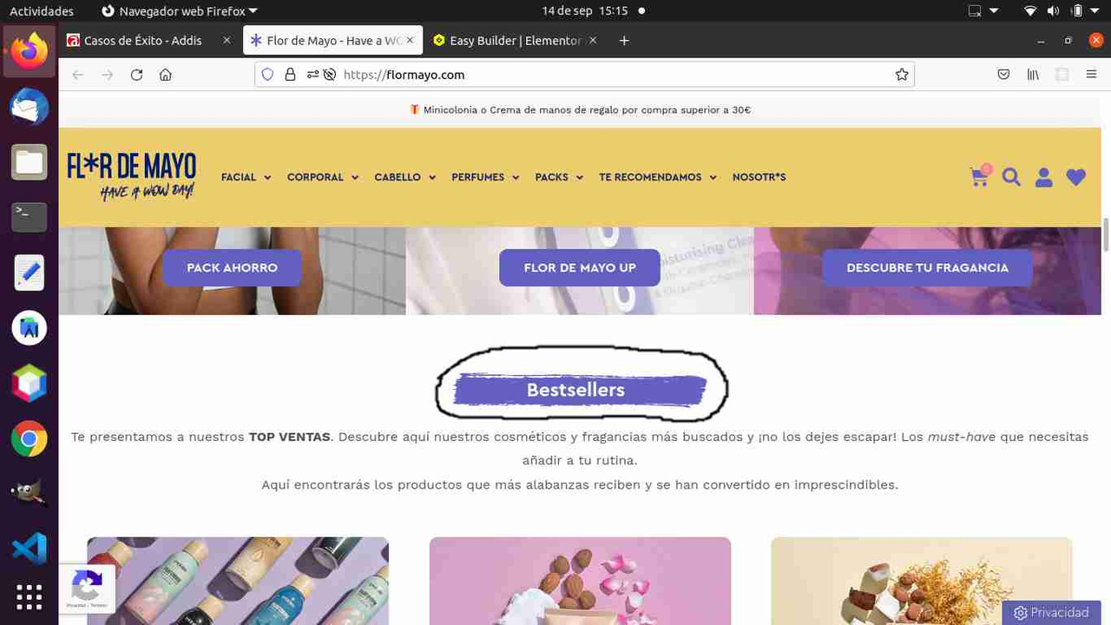Open the NOSOTR*S menu item
The height and width of the screenshot is (625, 1111).
(x=759, y=177)
